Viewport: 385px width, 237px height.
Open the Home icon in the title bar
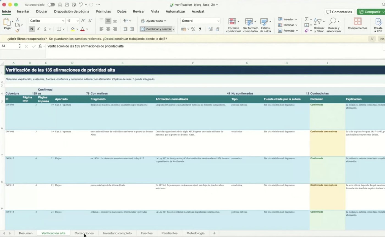pos(60,5)
